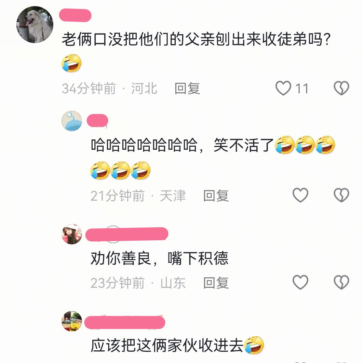The image size is (363, 363).
Task: Tap the Tianjin replier's redacted username
Action: (97, 120)
